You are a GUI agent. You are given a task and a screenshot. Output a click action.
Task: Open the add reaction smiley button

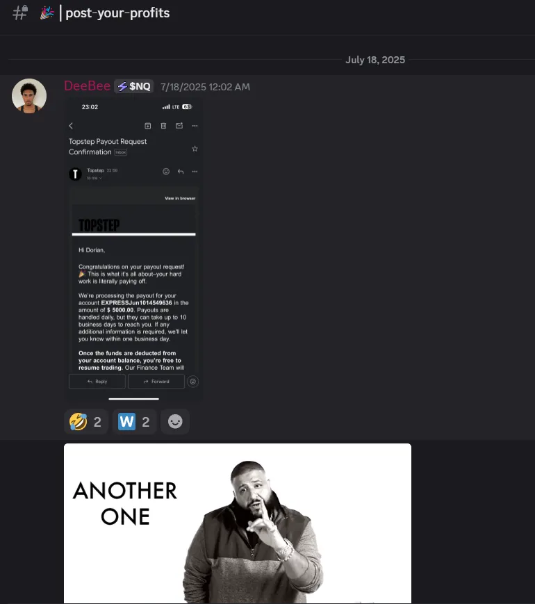(175, 422)
